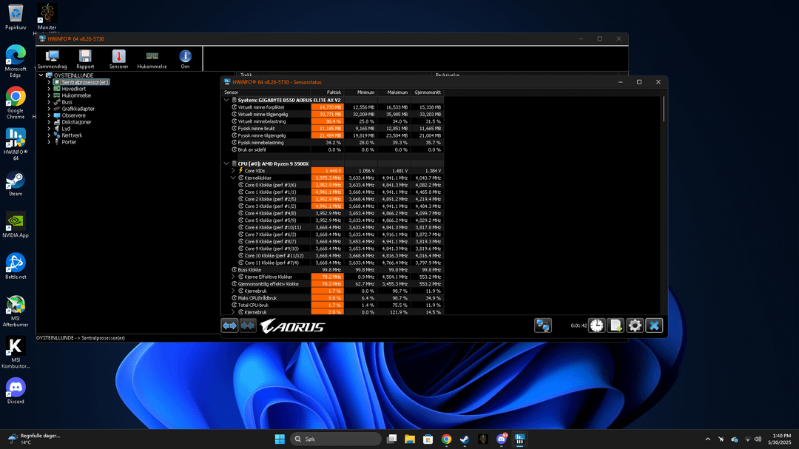Expand sensor window with blue outward arrows
The width and height of the screenshot is (799, 449).
(230, 325)
